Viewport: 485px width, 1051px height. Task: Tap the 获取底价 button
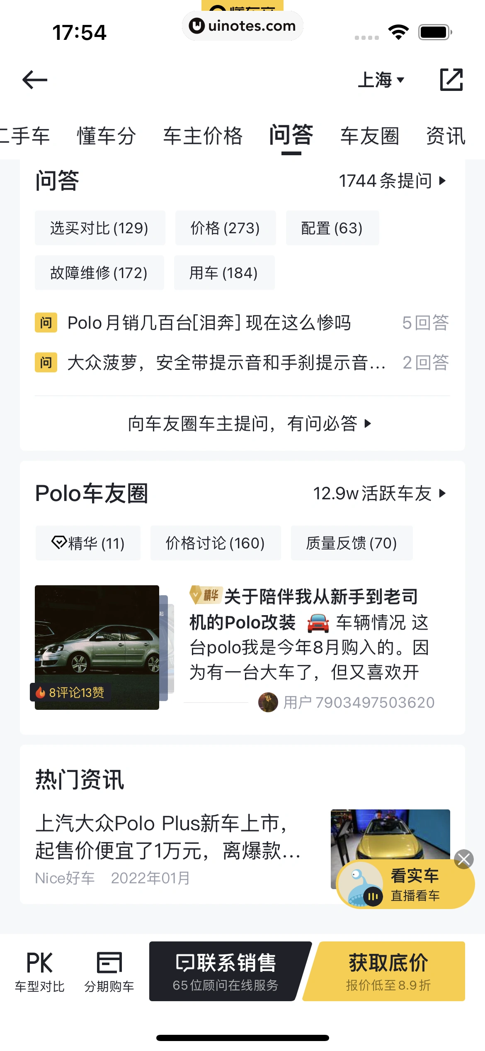coord(388,971)
